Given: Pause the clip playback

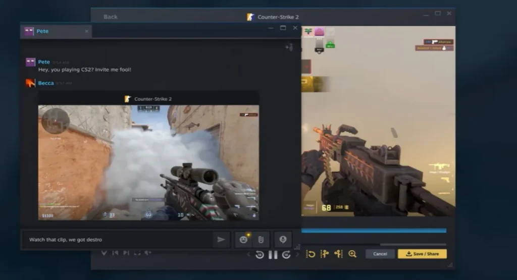Looking at the screenshot, I should pyautogui.click(x=273, y=255).
